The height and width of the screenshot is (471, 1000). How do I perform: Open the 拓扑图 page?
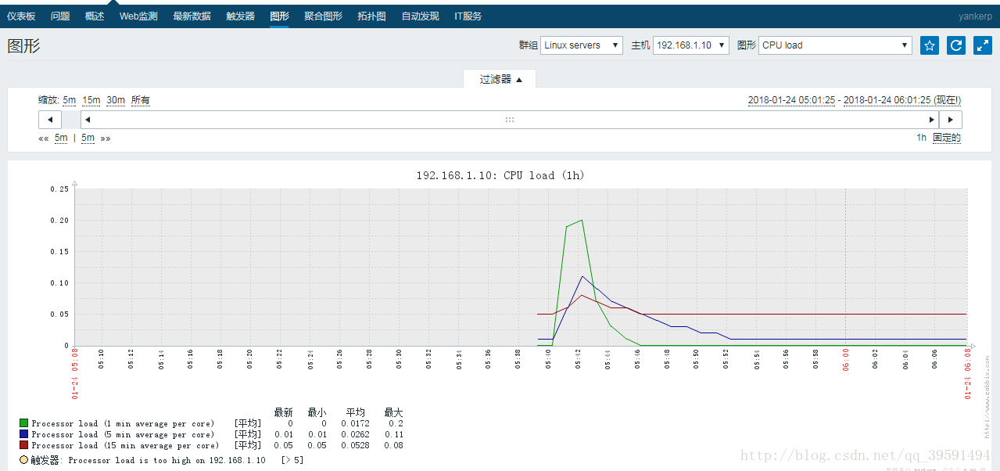click(x=371, y=15)
